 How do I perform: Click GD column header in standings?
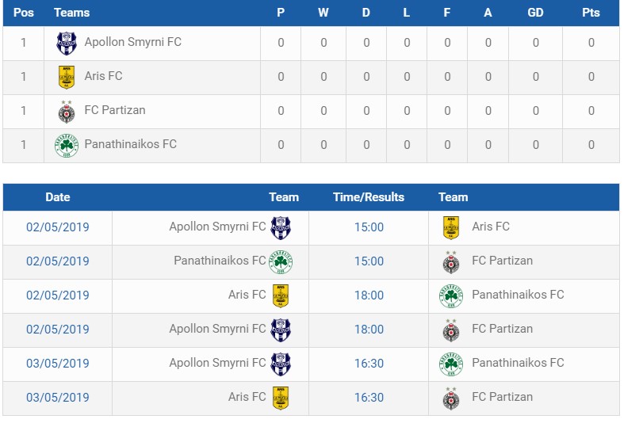point(535,13)
